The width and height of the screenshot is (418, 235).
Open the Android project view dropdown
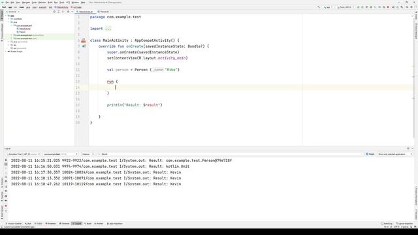13,12
